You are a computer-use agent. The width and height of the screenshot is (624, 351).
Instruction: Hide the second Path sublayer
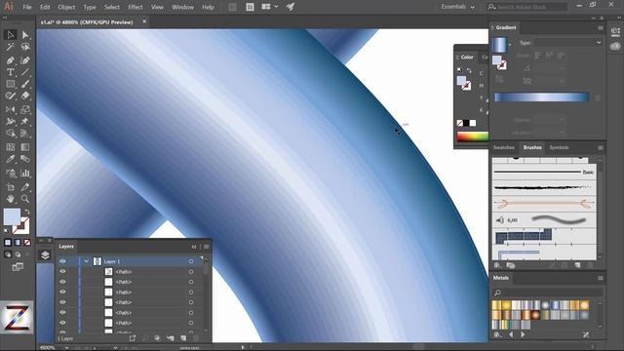point(62,282)
